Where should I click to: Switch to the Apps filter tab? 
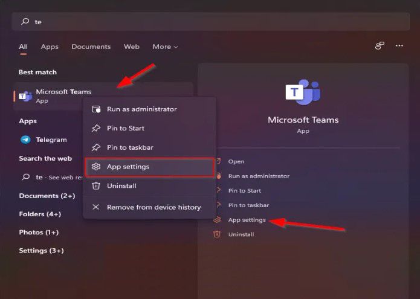pyautogui.click(x=50, y=47)
